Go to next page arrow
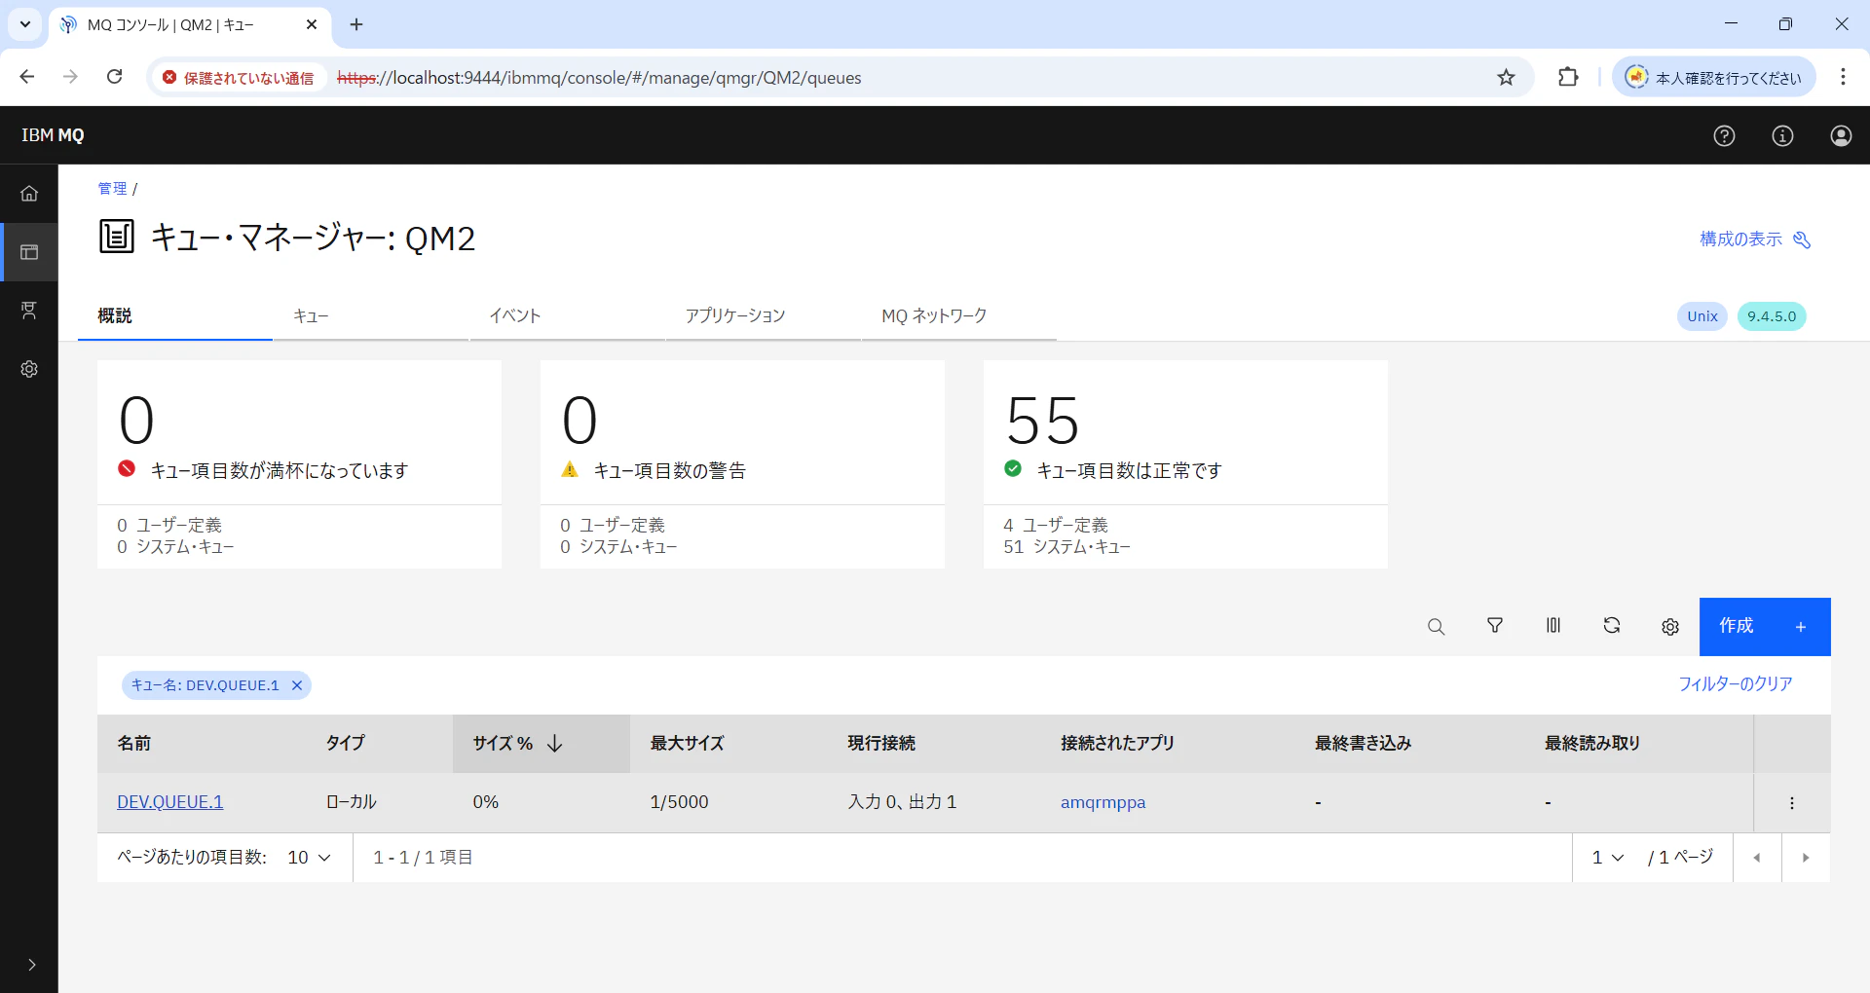The width and height of the screenshot is (1870, 993). (x=1806, y=858)
